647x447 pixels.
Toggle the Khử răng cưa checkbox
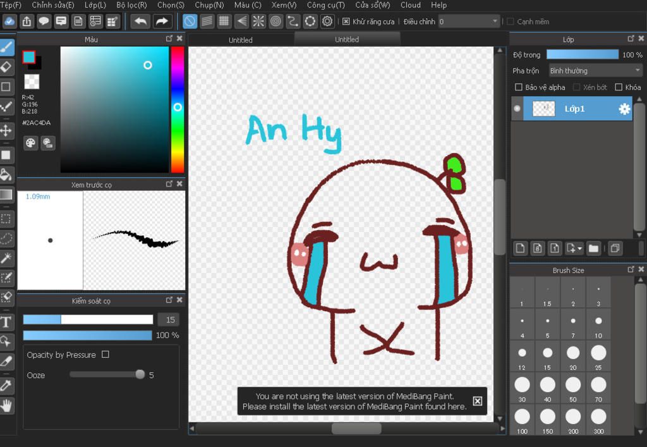click(x=346, y=21)
